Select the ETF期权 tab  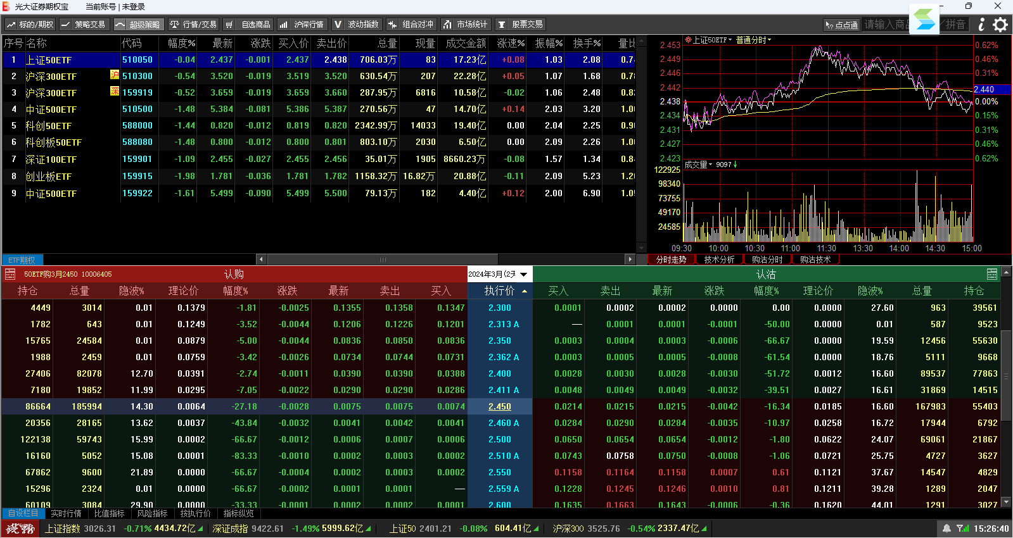[22, 260]
